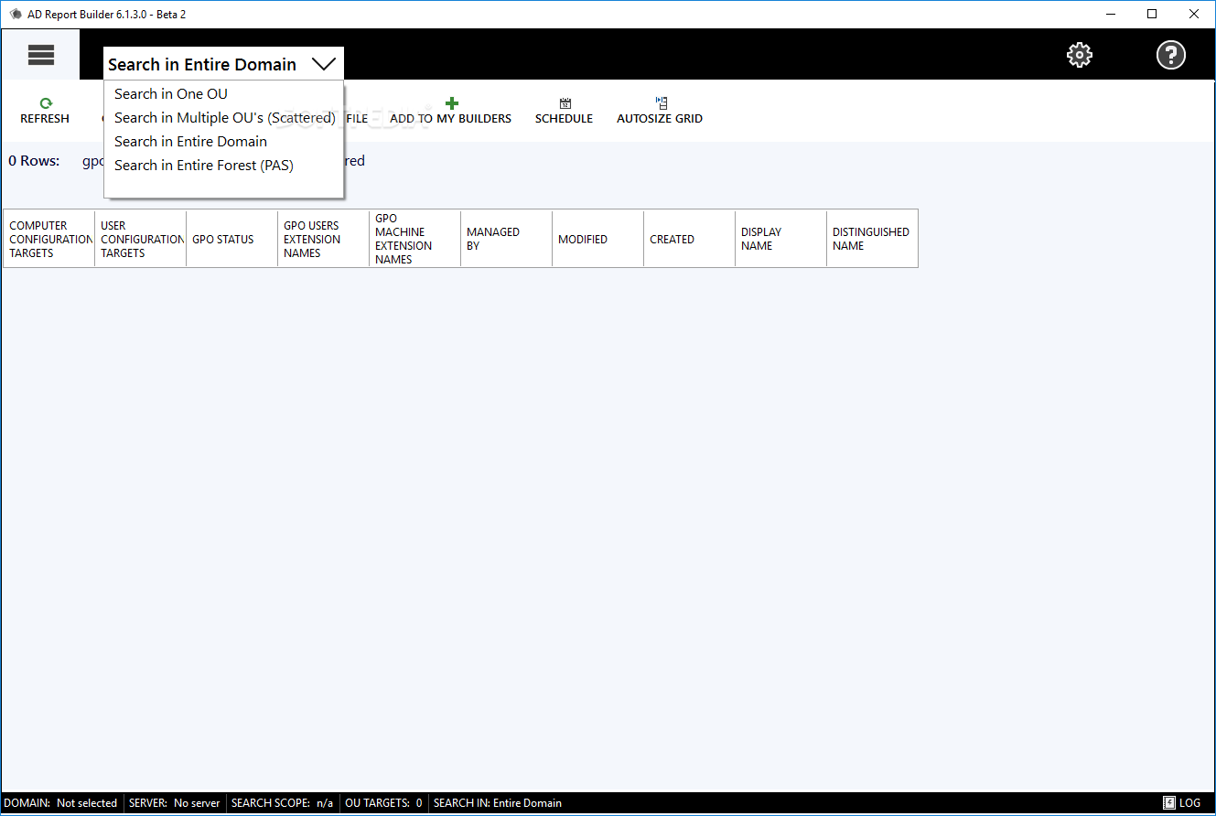Viewport: 1216px width, 816px height.
Task: Click the Schedule calendar icon
Action: point(565,103)
